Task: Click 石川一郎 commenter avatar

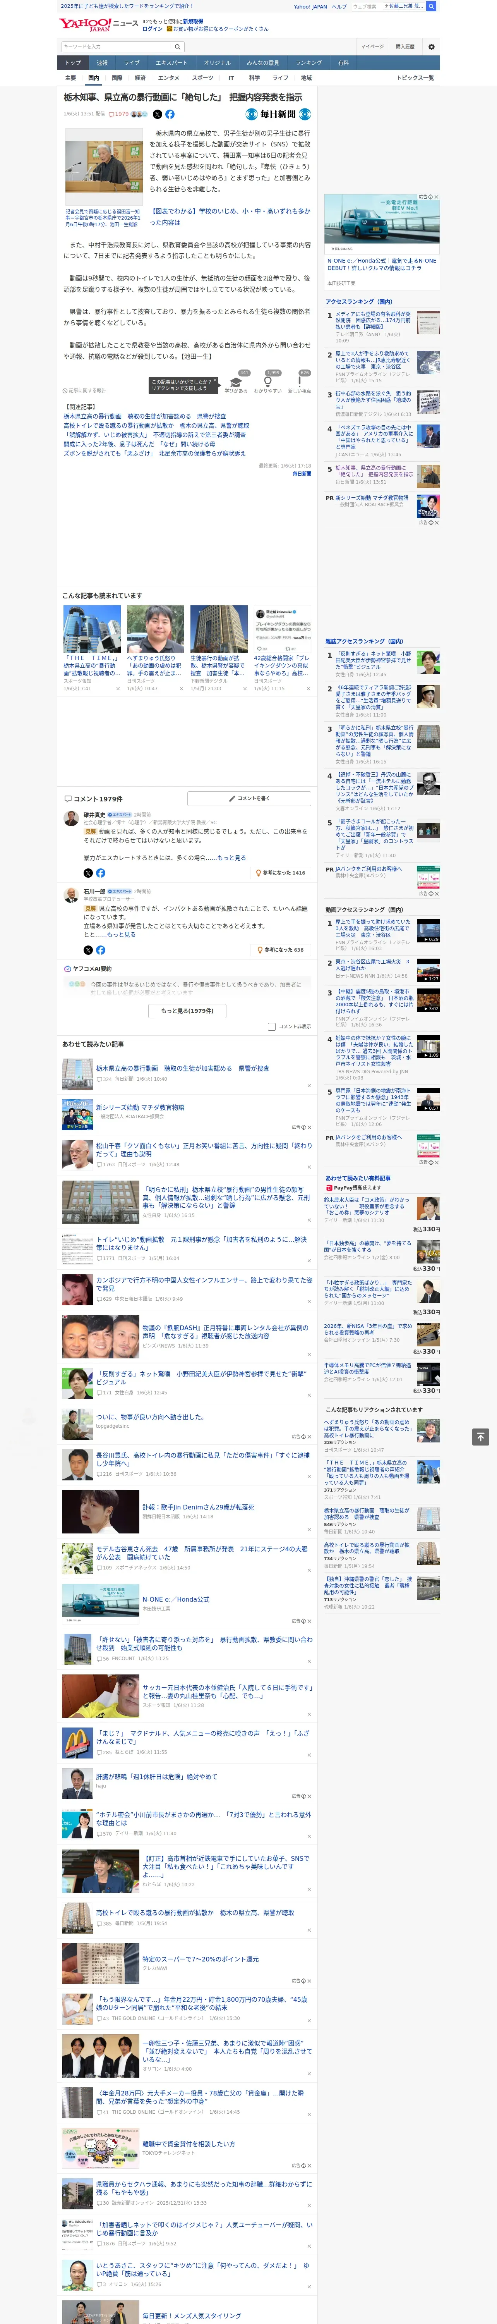Action: (70, 895)
